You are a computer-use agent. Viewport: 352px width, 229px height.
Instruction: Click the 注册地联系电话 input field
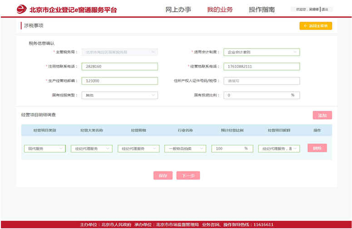click(120, 67)
